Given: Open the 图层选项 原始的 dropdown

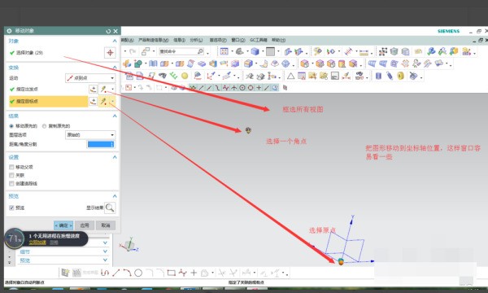Looking at the screenshot, I should click(90, 135).
